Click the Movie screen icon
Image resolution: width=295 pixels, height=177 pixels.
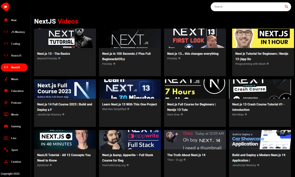(6, 114)
